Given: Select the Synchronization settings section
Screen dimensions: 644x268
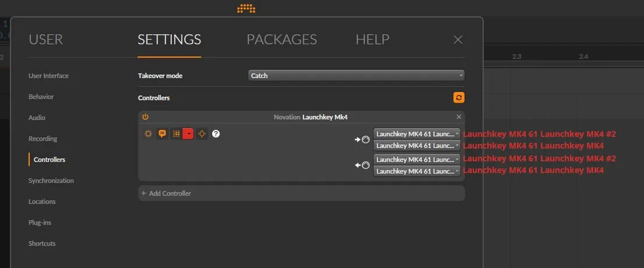Looking at the screenshot, I should coord(51,181).
